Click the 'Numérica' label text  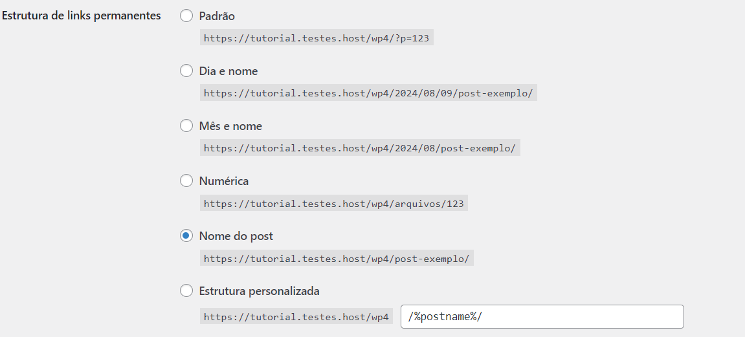[224, 181]
